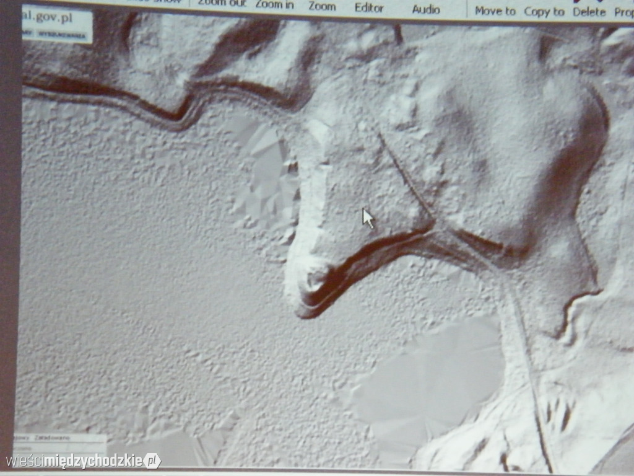Click the Zoom out toolbar button

[221, 3]
